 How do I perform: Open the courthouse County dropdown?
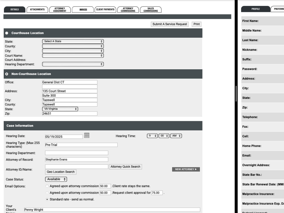click(x=73, y=46)
